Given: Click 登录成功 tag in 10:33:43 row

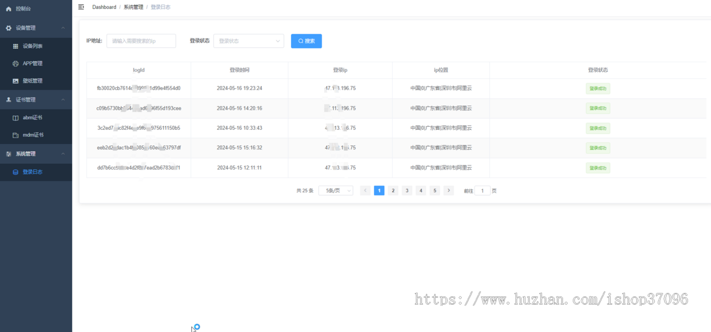Looking at the screenshot, I should coord(598,128).
